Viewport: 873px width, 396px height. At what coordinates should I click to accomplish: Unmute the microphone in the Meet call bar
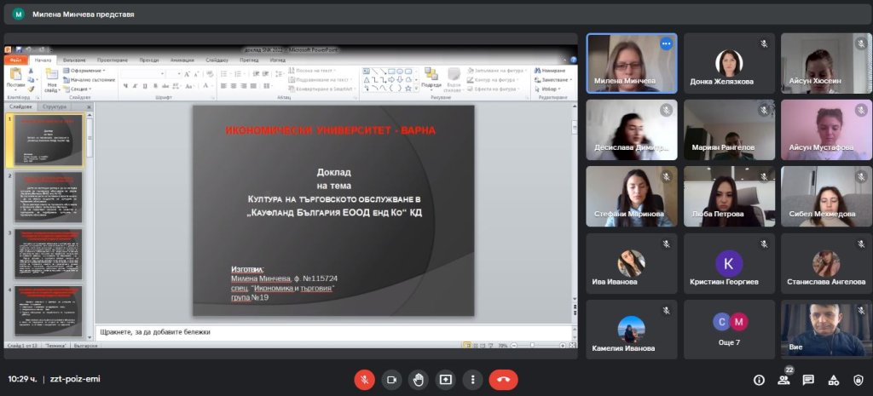tap(365, 380)
